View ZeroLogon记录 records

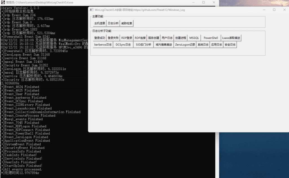[x=185, y=45]
